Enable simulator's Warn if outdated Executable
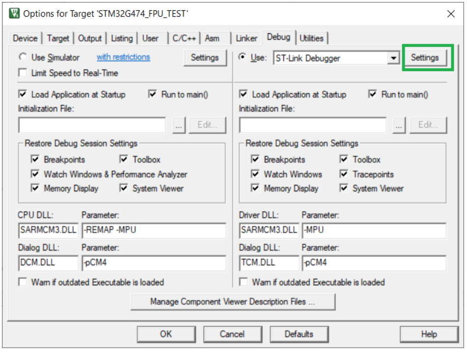467x352 pixels. click(23, 282)
